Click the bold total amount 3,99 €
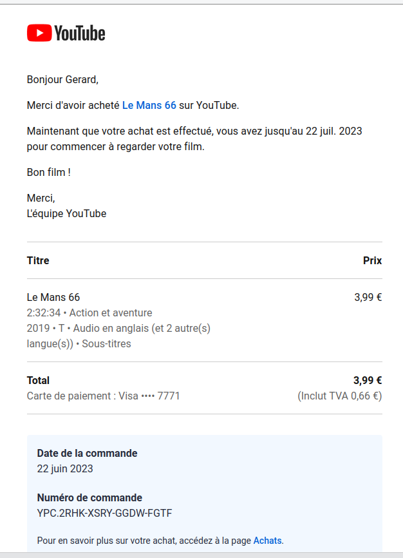 (x=367, y=381)
